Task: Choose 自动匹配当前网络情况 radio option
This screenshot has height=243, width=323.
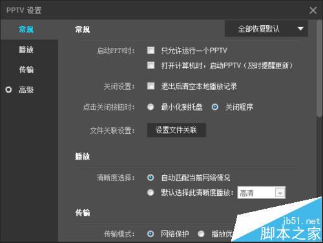Action: [151, 178]
